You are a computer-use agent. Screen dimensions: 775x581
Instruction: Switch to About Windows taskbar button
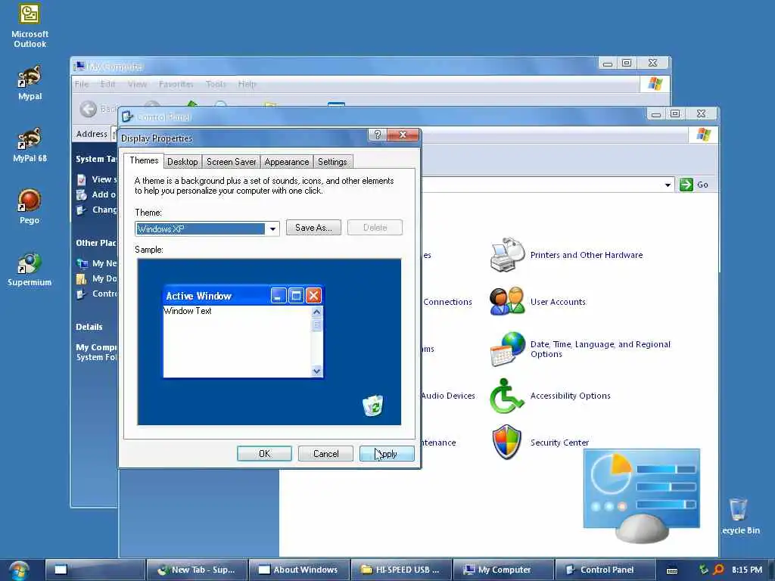[299, 570]
